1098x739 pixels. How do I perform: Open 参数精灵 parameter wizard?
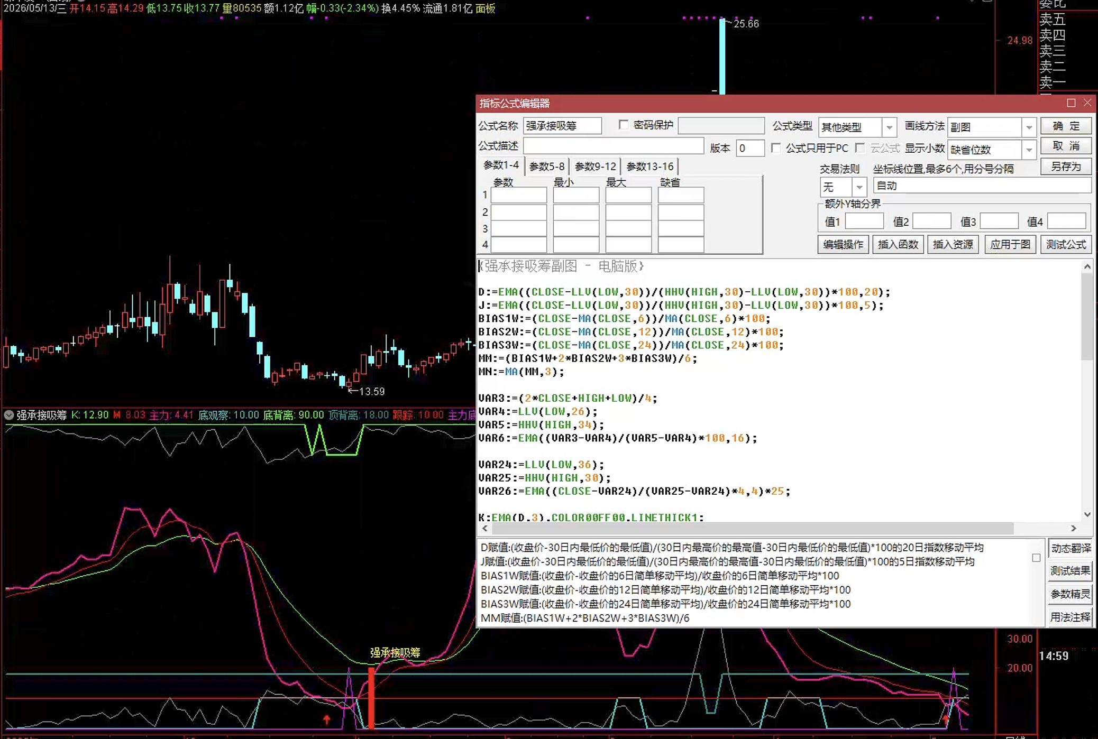pos(1070,594)
